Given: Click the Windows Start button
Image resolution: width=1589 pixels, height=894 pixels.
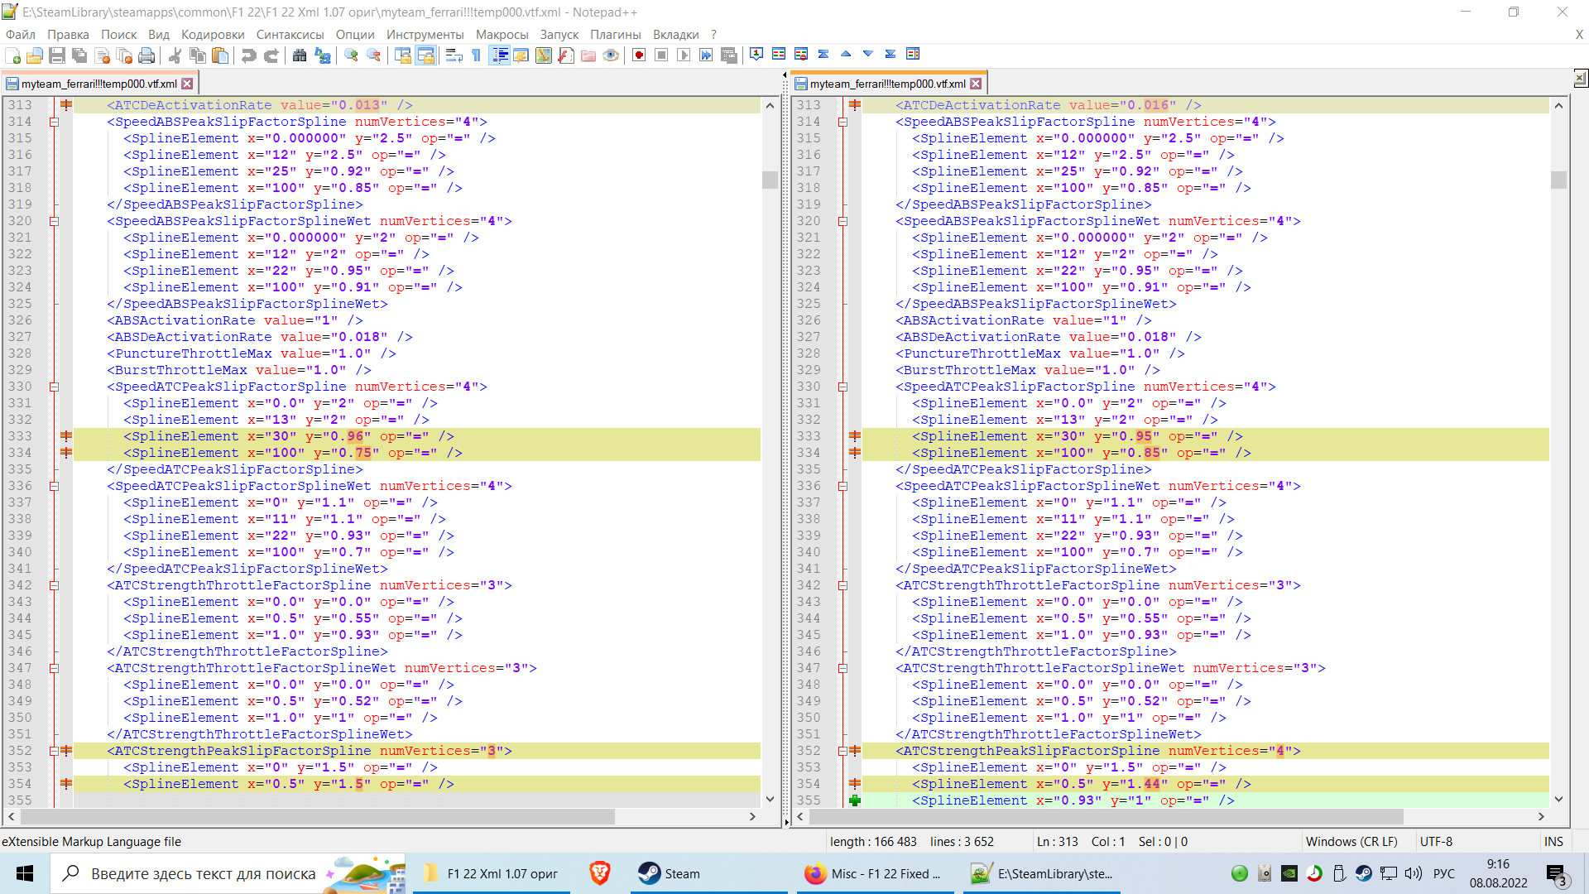Looking at the screenshot, I should [x=25, y=873].
